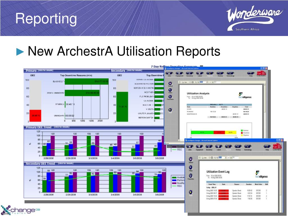
Task: Click 'Utilization Analysis' report title
Action: pos(198,93)
